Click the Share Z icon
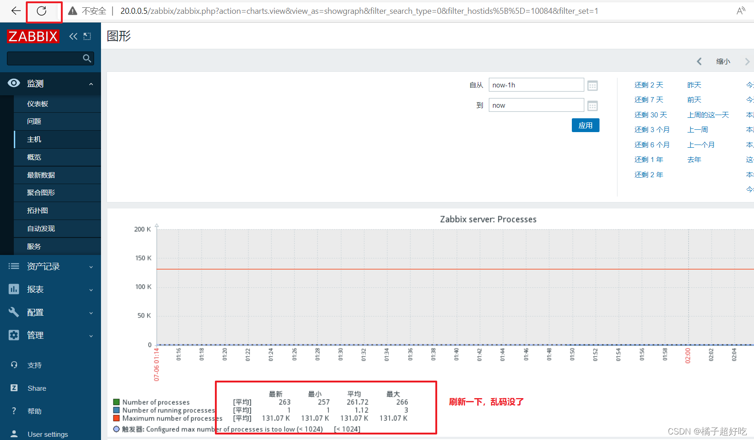The image size is (754, 440). pyautogui.click(x=14, y=388)
